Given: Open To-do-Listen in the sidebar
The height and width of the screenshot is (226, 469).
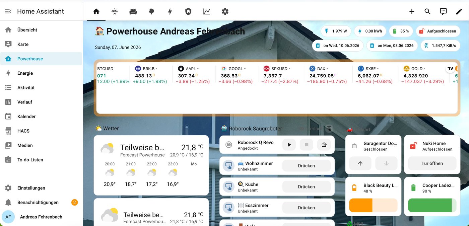Looking at the screenshot, I should [41, 160].
